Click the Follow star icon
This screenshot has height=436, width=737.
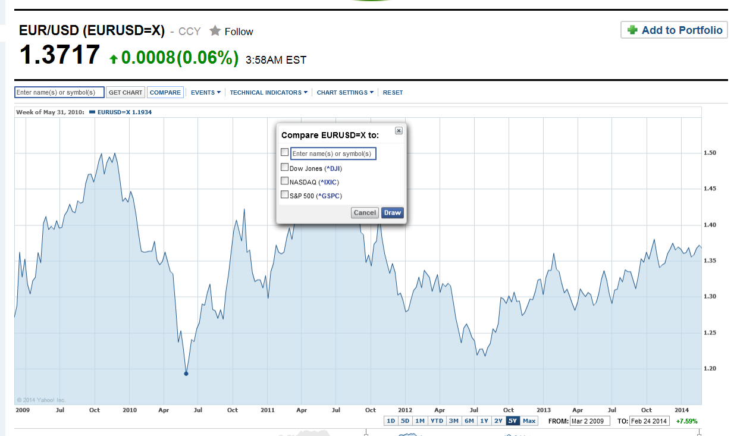pos(215,31)
